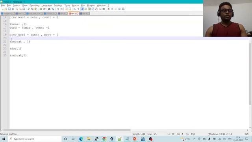Zoom in using the toolbar Zoom In icon
252x142 pixels.
coord(58,9)
